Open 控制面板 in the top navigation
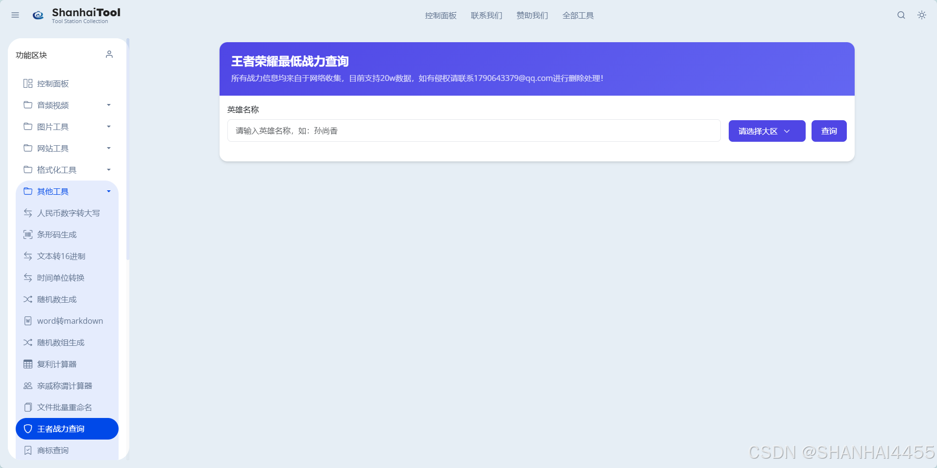 click(x=441, y=16)
